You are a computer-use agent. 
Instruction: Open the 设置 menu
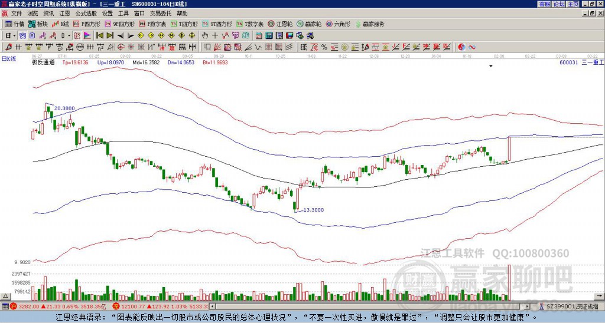click(x=108, y=13)
